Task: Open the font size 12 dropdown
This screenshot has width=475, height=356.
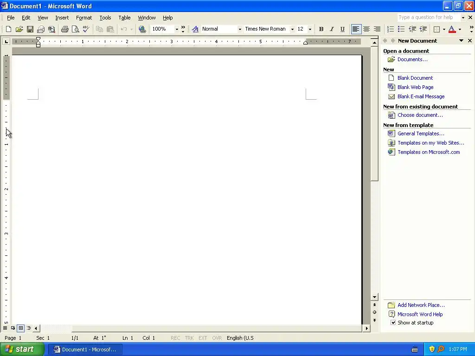Action: click(x=310, y=29)
